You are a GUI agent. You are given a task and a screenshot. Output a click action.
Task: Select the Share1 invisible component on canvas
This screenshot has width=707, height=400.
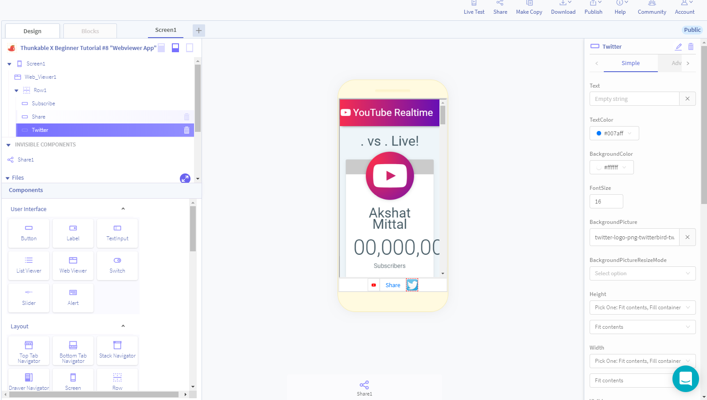click(x=365, y=388)
